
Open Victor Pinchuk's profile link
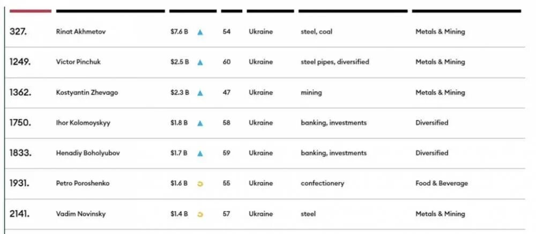coord(78,62)
